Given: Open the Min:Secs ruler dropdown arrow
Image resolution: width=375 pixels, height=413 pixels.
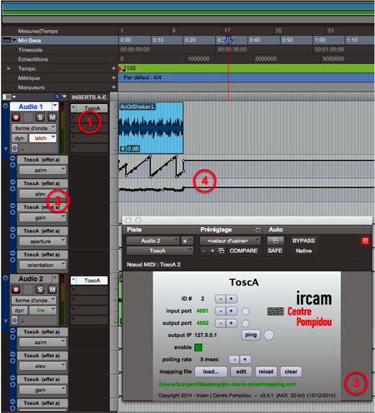Looking at the screenshot, I should click(14, 41).
